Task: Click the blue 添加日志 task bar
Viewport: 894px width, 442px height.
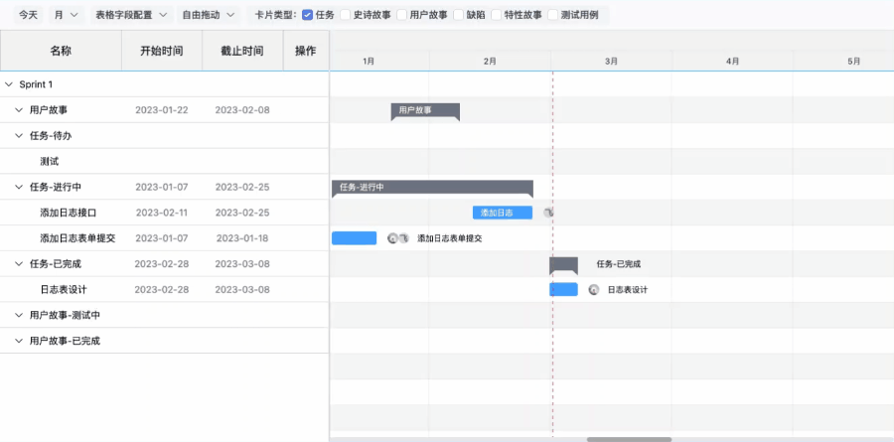Action: 502,213
